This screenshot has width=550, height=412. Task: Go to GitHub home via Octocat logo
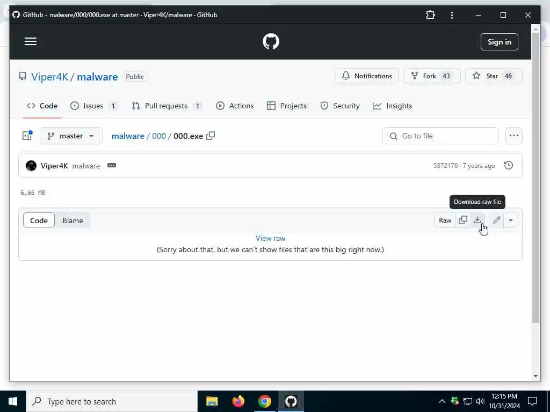point(271,42)
